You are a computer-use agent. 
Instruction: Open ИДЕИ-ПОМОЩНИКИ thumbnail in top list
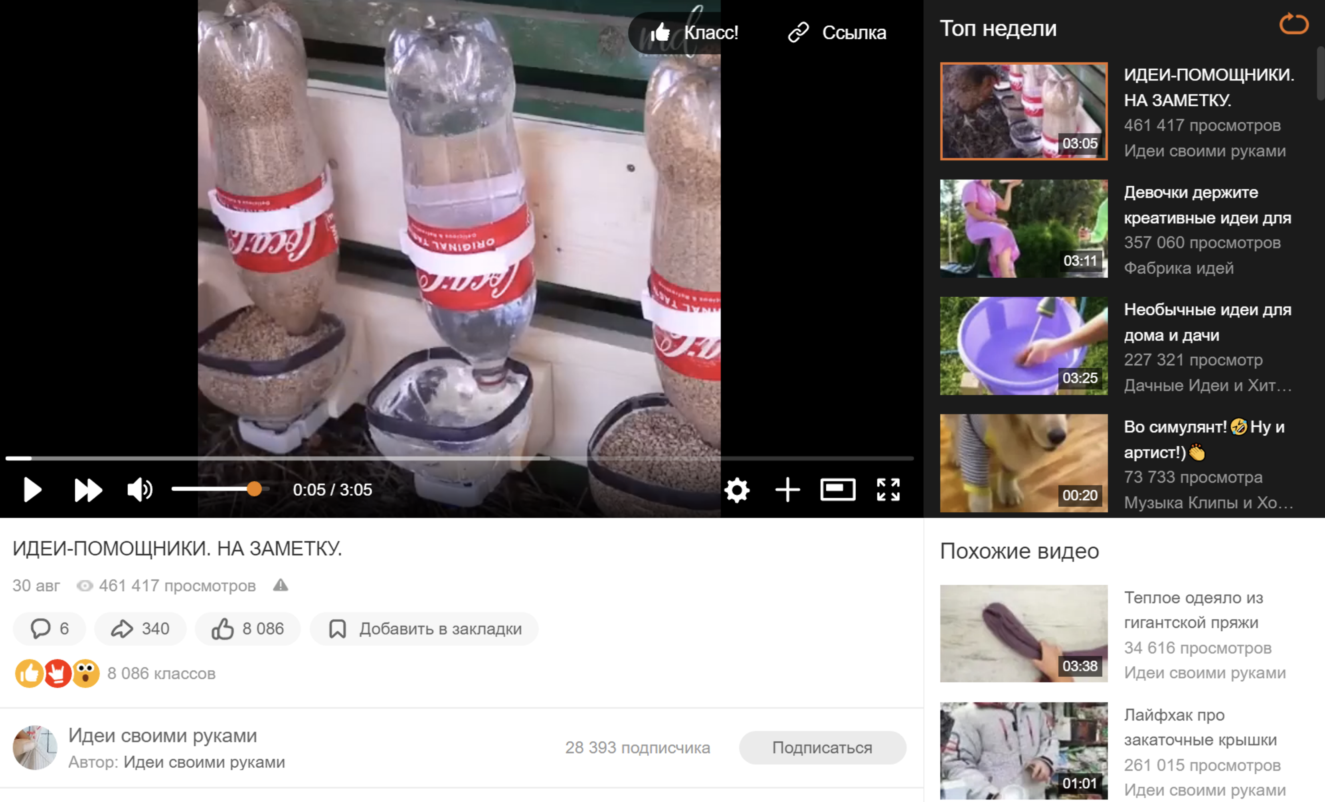1024,111
